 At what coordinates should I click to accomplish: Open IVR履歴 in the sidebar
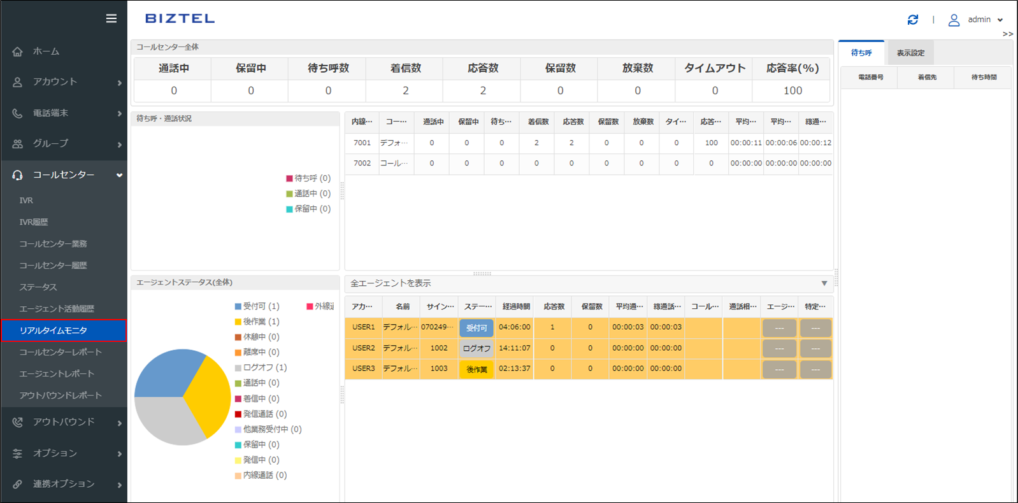(34, 222)
